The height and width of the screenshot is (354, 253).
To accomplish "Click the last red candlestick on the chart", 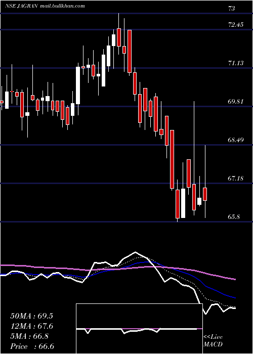I will point(205,194).
